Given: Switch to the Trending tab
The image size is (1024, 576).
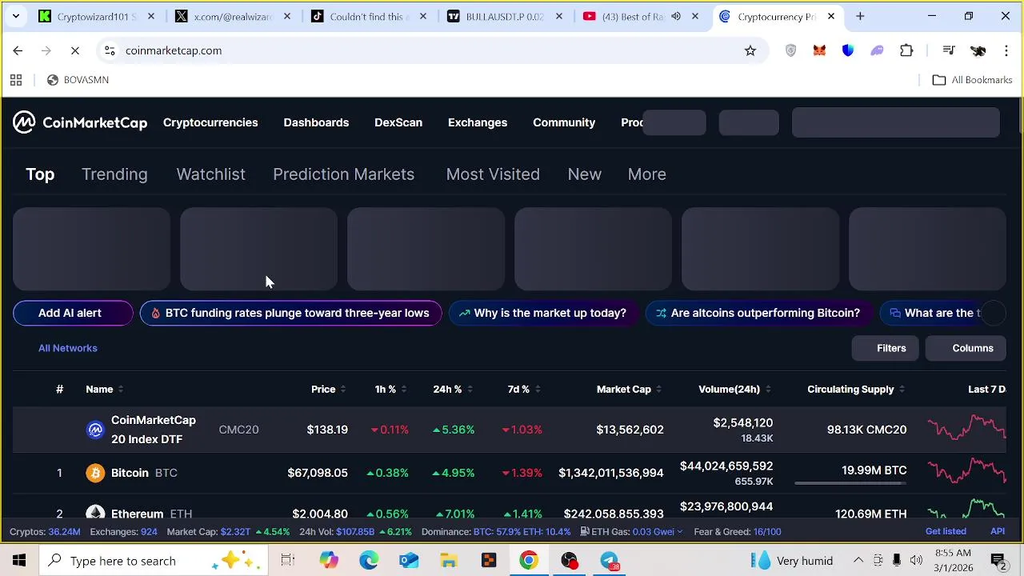Looking at the screenshot, I should (x=114, y=174).
